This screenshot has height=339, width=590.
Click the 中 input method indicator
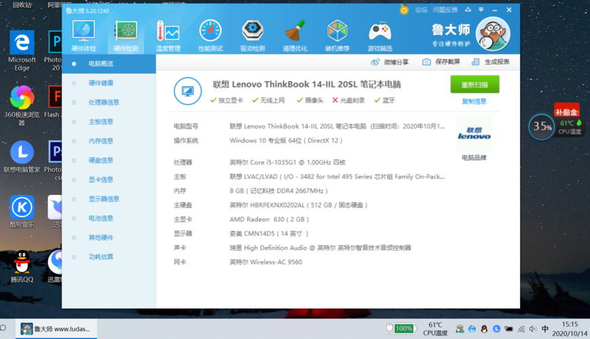coord(545,330)
